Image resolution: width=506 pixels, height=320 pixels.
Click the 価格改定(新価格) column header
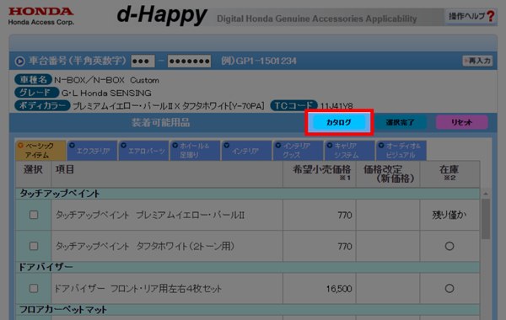[x=388, y=173]
